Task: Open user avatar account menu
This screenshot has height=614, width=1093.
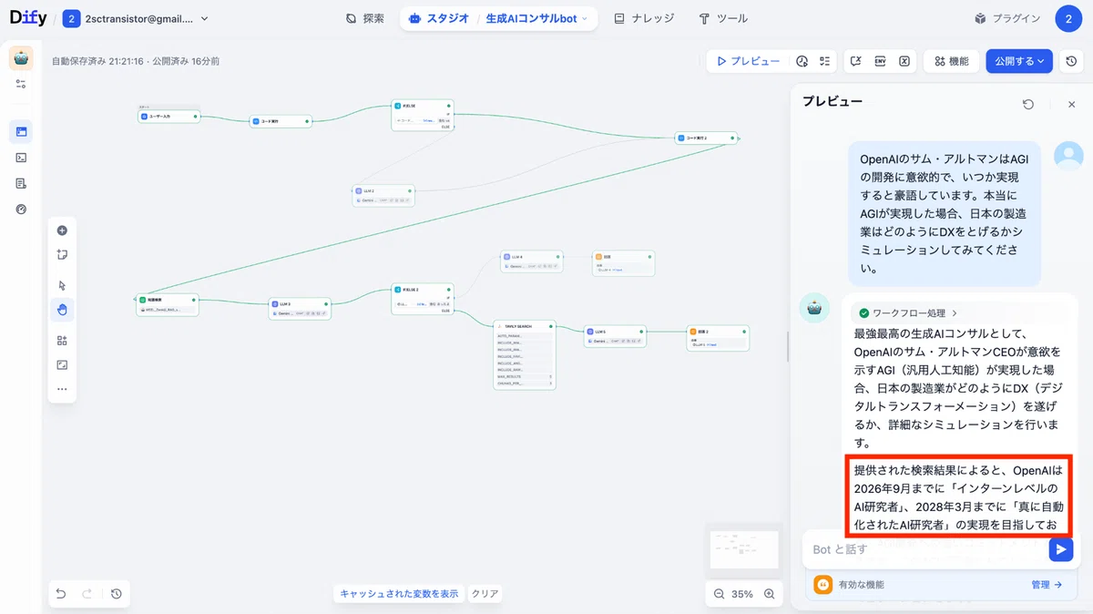Action: click(x=1068, y=18)
